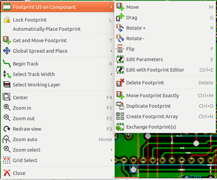The height and width of the screenshot is (180, 217).
Task: Click the Select Working Layer stack icon
Action: tap(7, 84)
